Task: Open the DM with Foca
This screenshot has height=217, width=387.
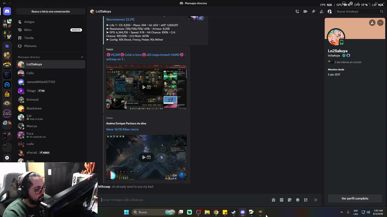Action: (50, 135)
